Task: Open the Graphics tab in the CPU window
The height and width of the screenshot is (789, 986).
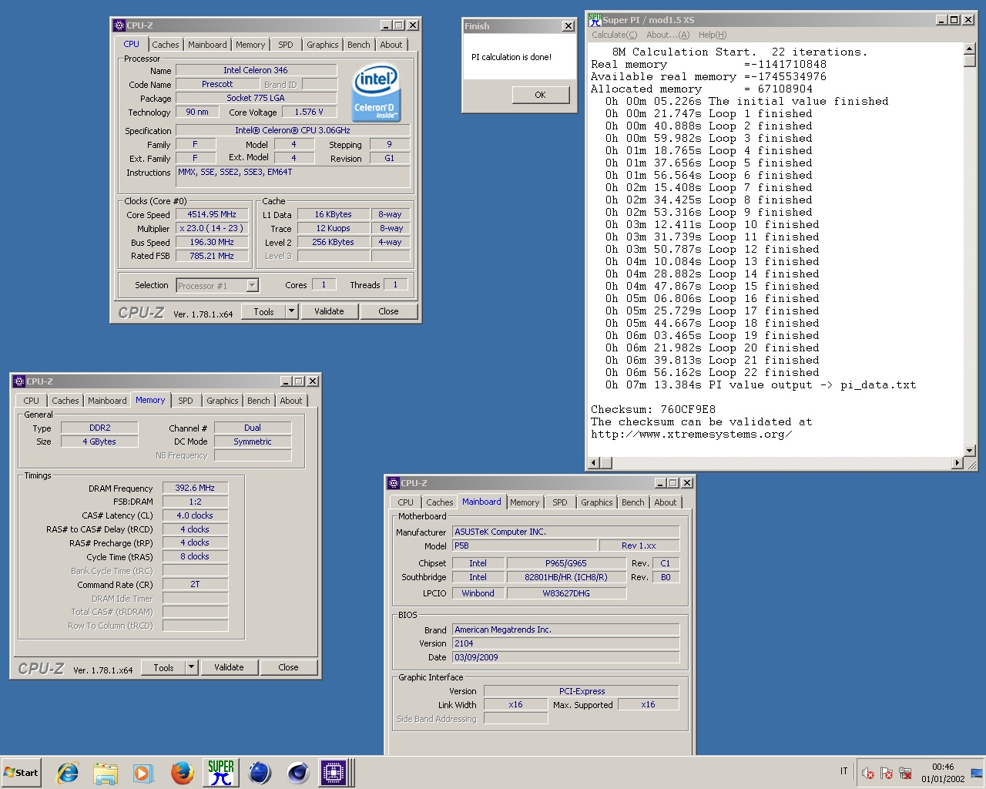Action: click(x=322, y=45)
